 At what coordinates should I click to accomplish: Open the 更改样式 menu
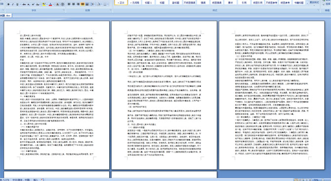click(x=314, y=3)
